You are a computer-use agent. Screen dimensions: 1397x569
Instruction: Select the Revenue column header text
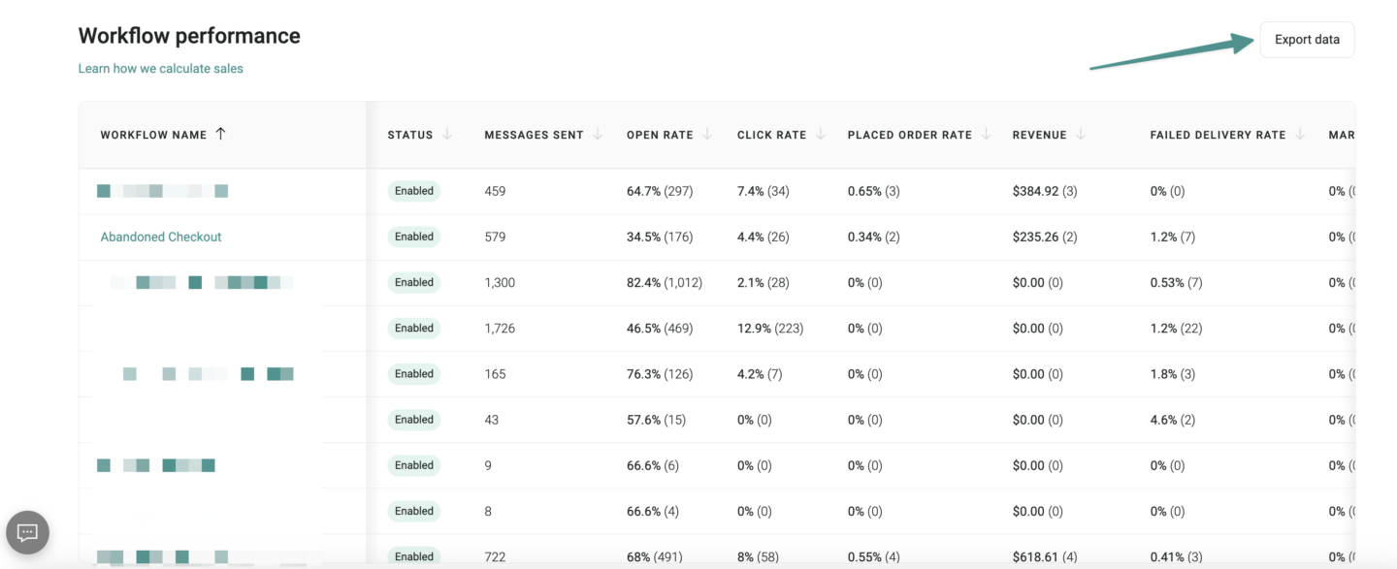coord(1039,135)
